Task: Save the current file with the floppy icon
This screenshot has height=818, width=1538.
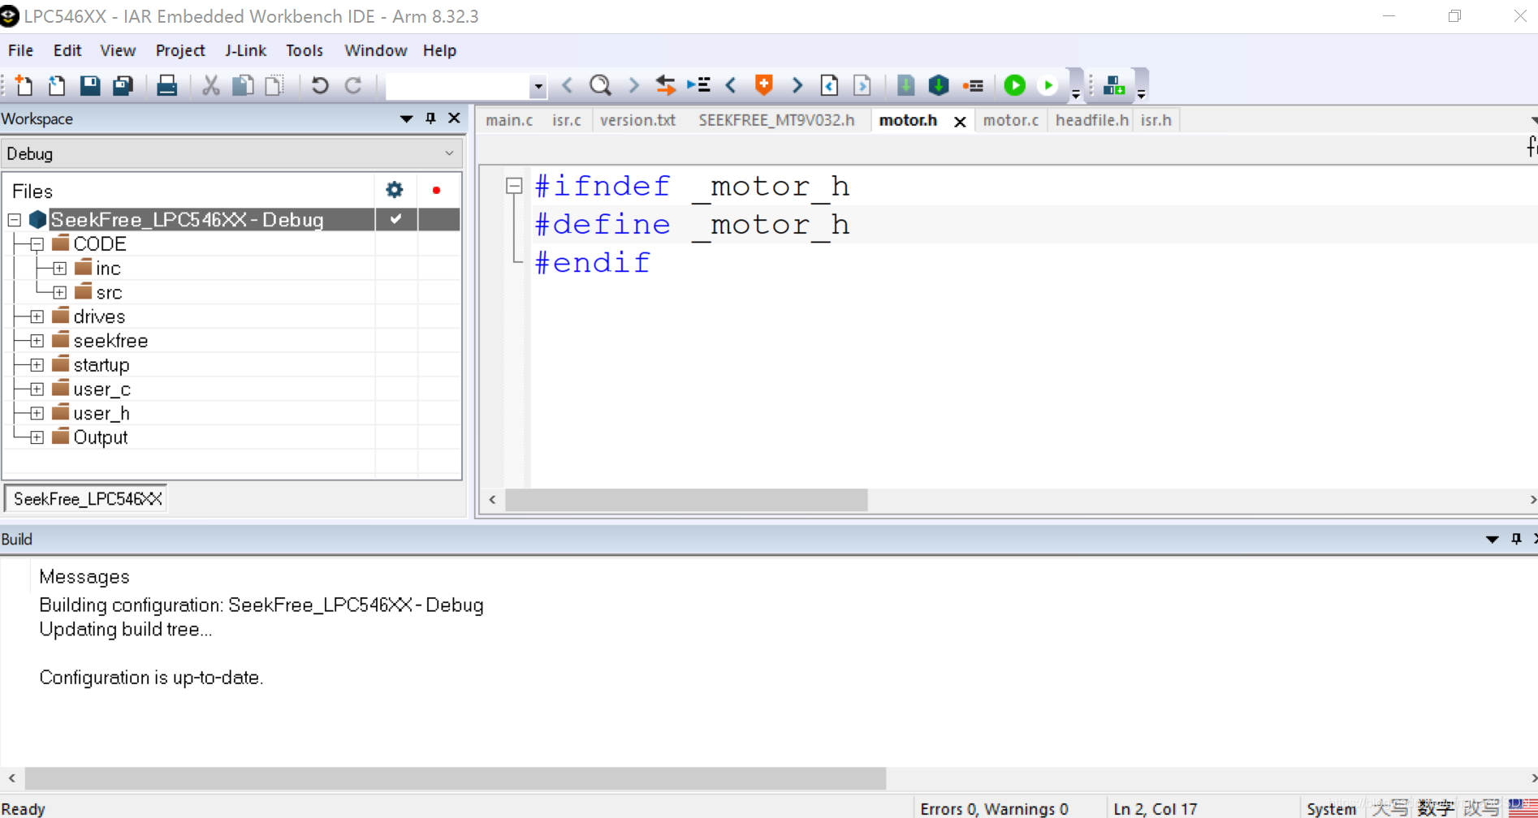Action: click(x=89, y=85)
